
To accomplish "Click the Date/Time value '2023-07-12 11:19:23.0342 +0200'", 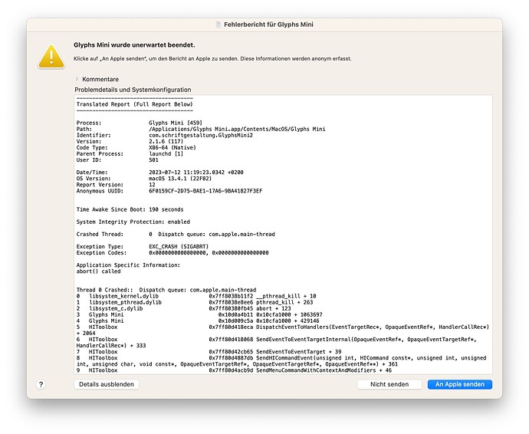I will coord(196,172).
